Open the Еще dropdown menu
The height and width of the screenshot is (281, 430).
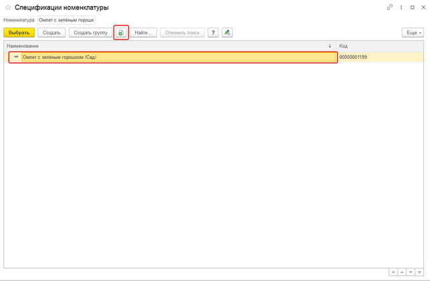[x=411, y=32]
